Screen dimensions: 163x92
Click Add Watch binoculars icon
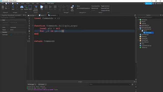[x=72, y=7]
